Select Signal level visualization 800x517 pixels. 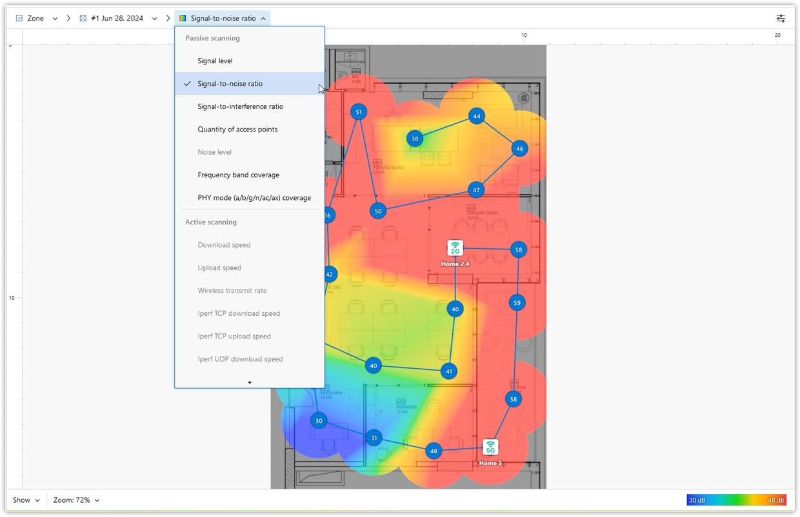[215, 61]
